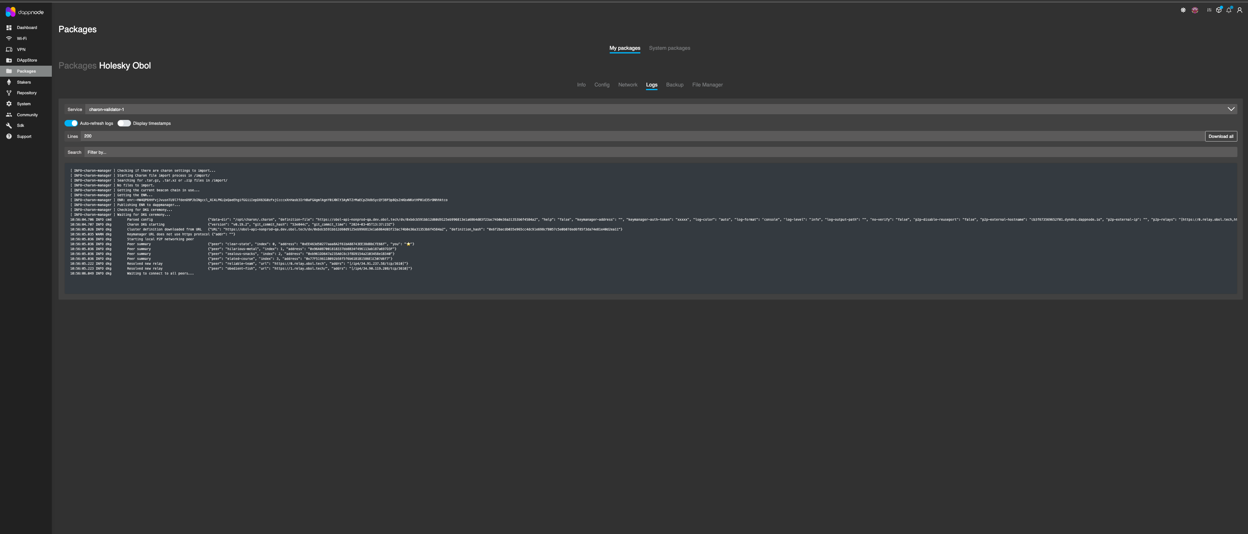The height and width of the screenshot is (534, 1248).
Task: Open the VPN section
Action: [21, 49]
